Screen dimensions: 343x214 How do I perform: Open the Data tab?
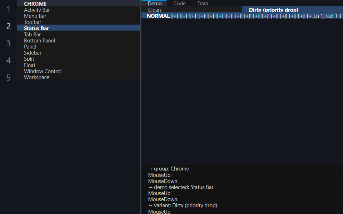[203, 3]
